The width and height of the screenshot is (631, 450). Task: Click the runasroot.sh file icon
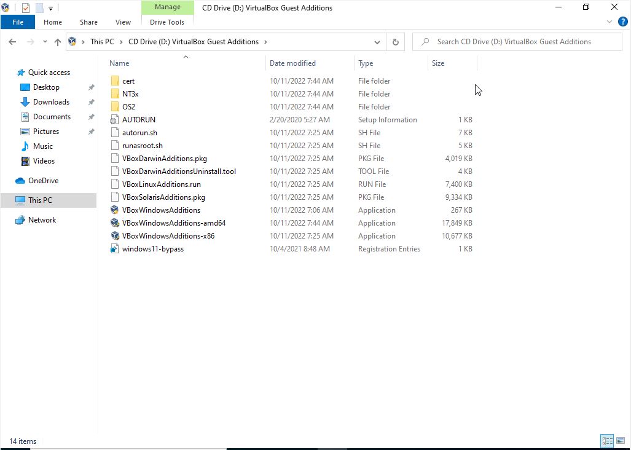[x=115, y=145]
